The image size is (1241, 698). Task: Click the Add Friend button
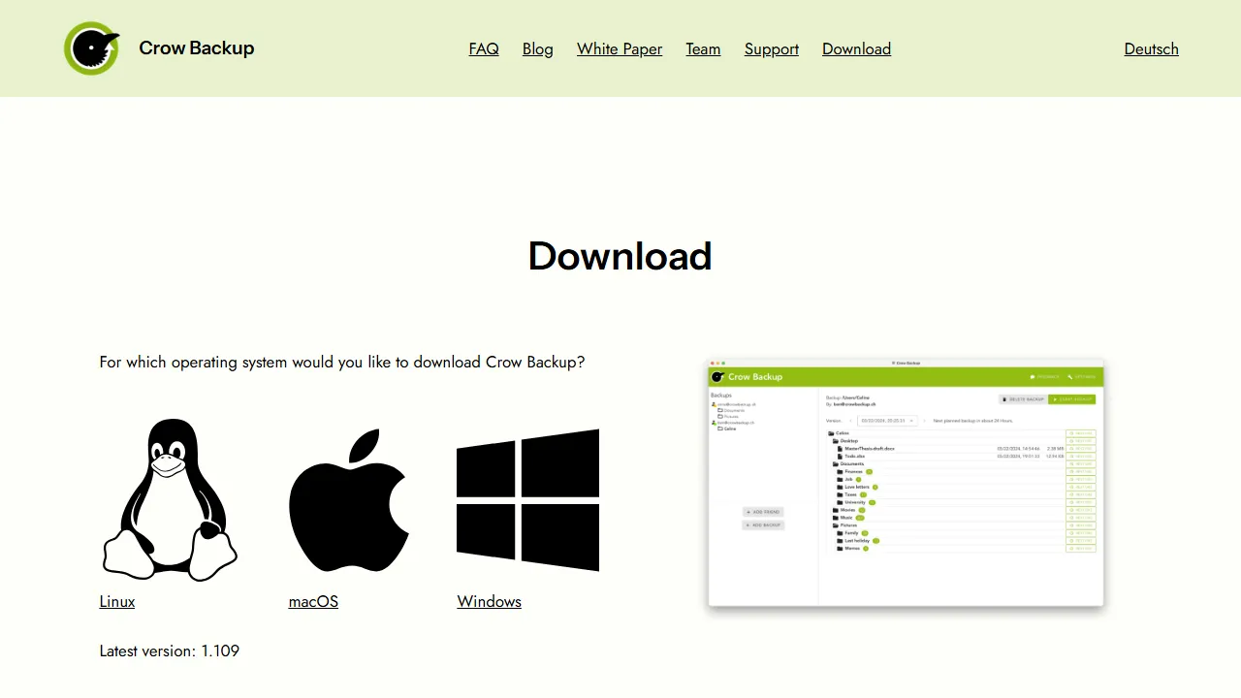click(763, 512)
